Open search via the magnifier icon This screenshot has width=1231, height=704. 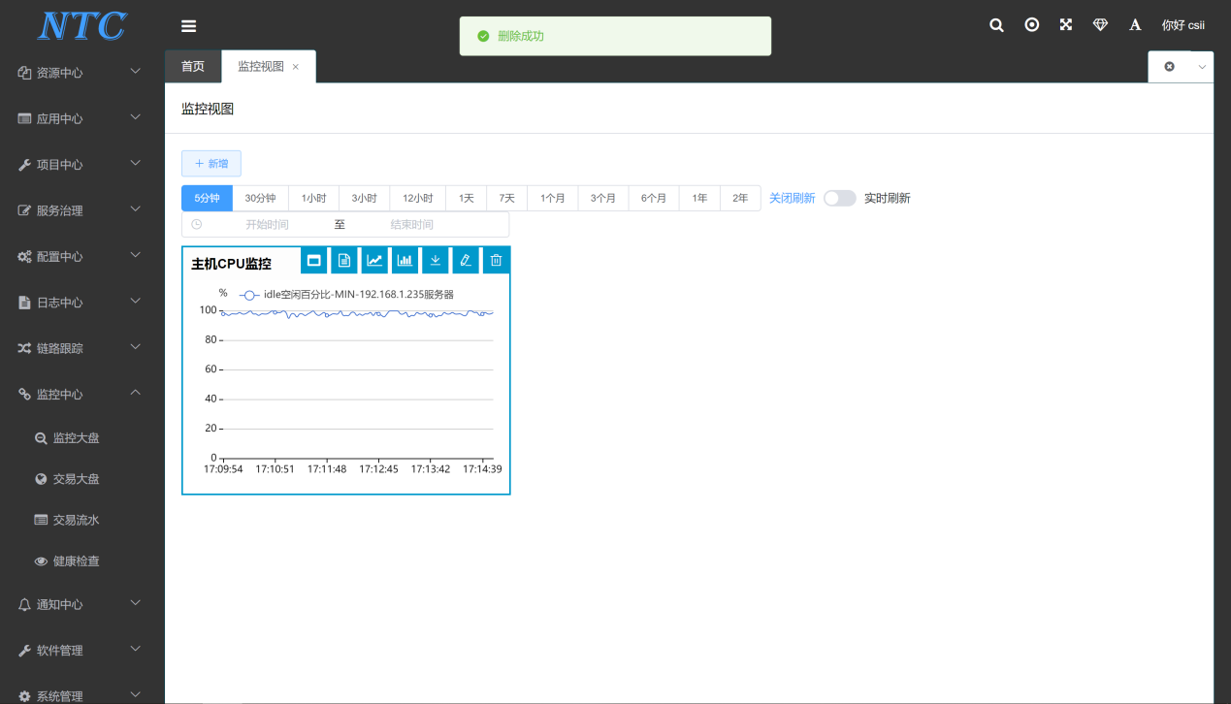(996, 25)
